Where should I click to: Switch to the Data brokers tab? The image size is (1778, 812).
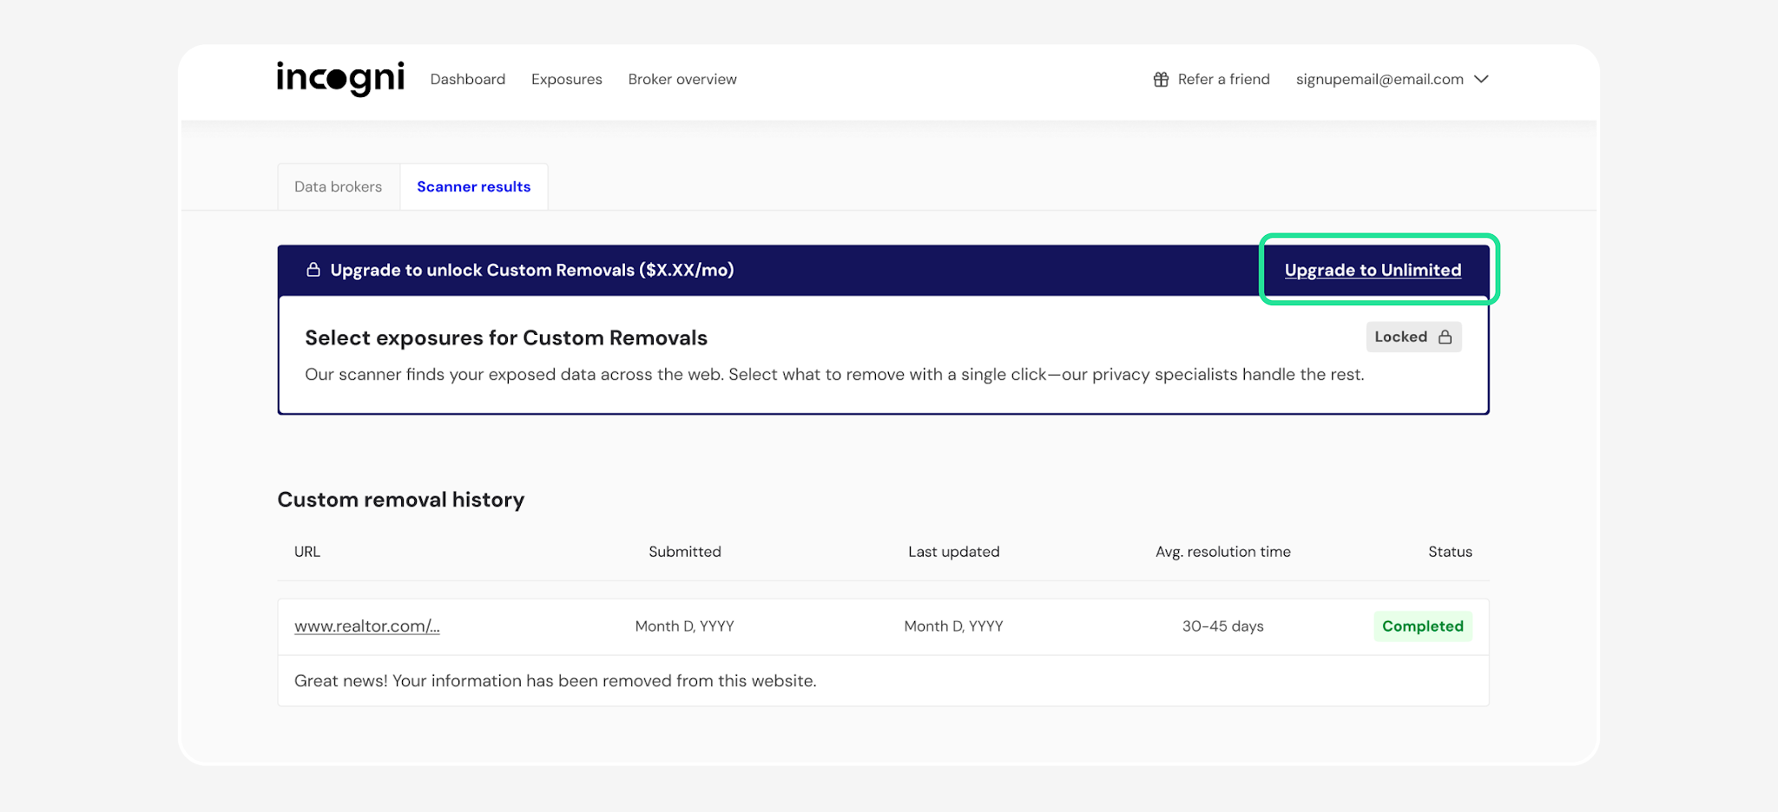(339, 187)
